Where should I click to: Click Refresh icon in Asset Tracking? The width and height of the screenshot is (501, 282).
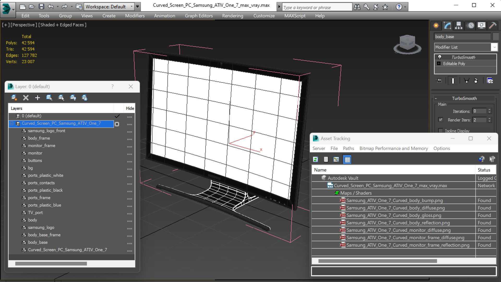[315, 159]
